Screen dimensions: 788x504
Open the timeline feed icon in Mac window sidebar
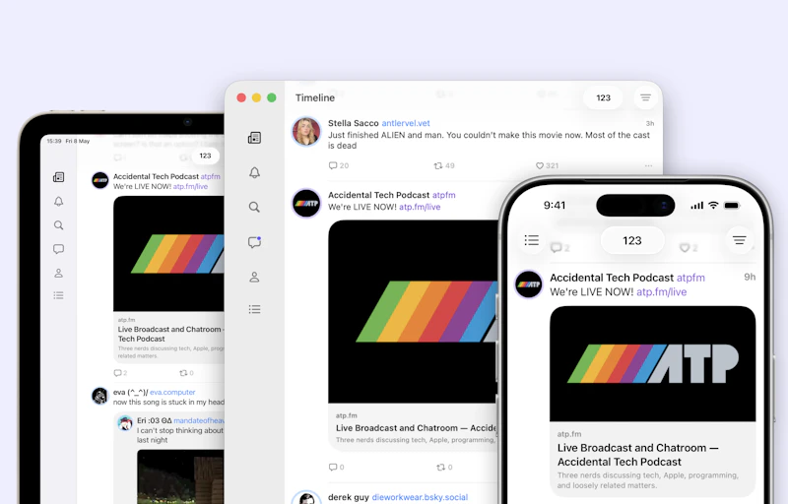(254, 138)
